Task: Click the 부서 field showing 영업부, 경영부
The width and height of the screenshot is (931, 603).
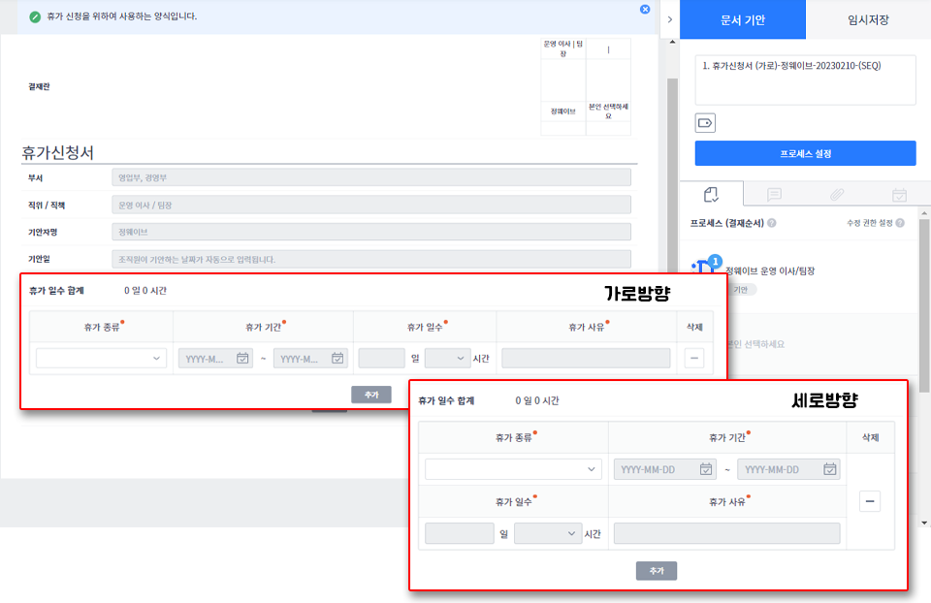Action: tap(371, 177)
